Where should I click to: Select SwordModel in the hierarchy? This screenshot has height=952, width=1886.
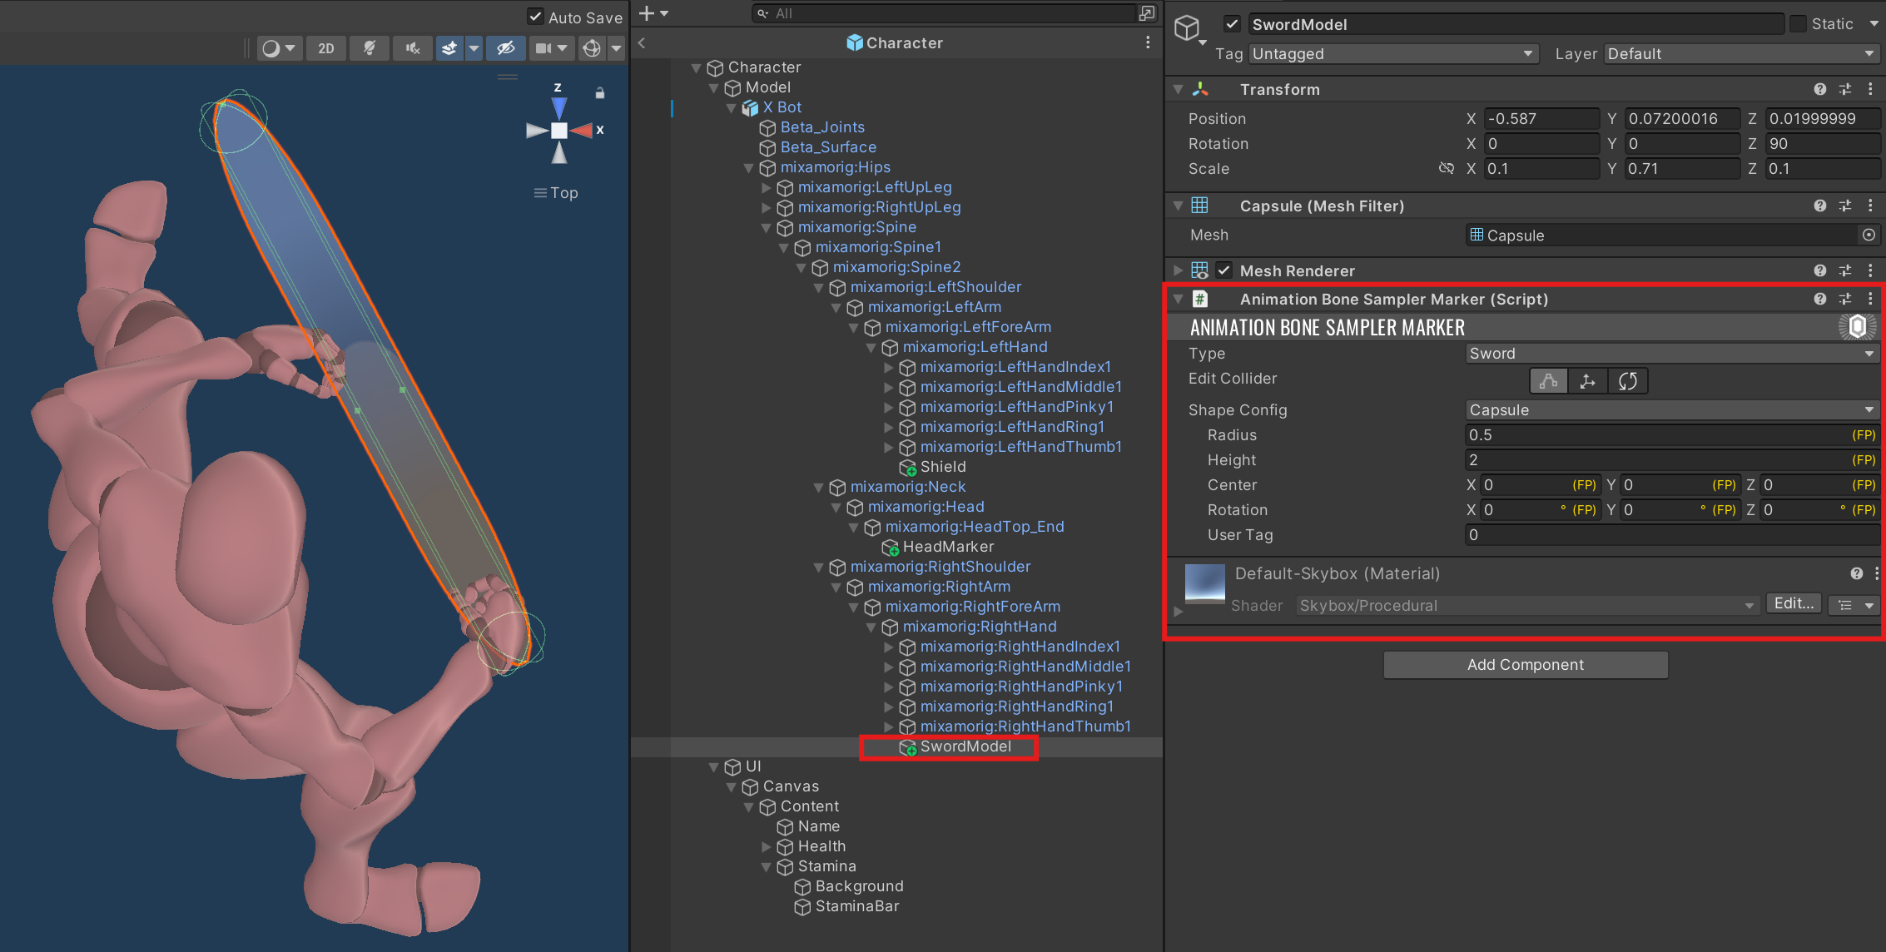coord(965,746)
